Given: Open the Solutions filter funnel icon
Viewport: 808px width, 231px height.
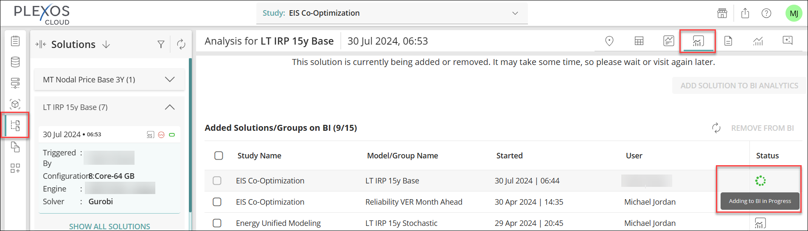Looking at the screenshot, I should (161, 44).
